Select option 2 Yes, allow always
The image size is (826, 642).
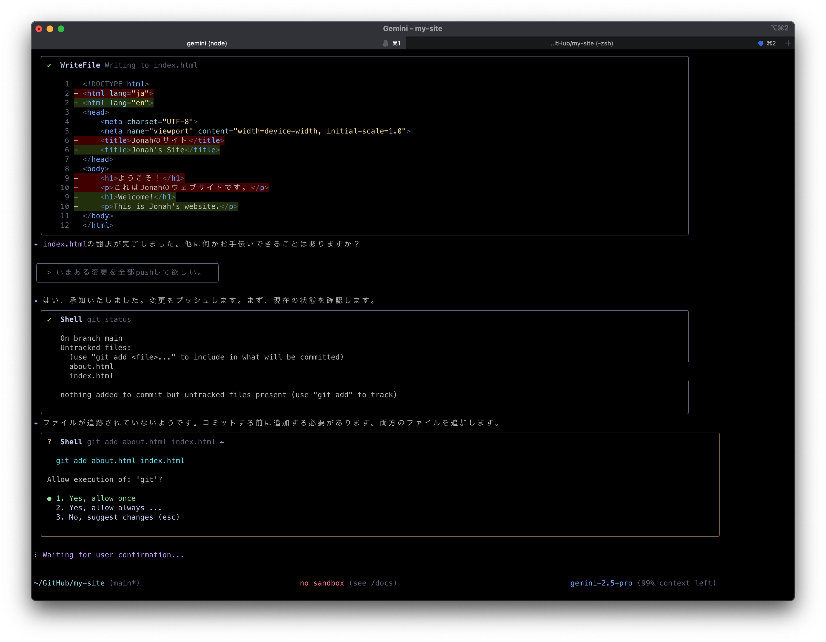[108, 508]
